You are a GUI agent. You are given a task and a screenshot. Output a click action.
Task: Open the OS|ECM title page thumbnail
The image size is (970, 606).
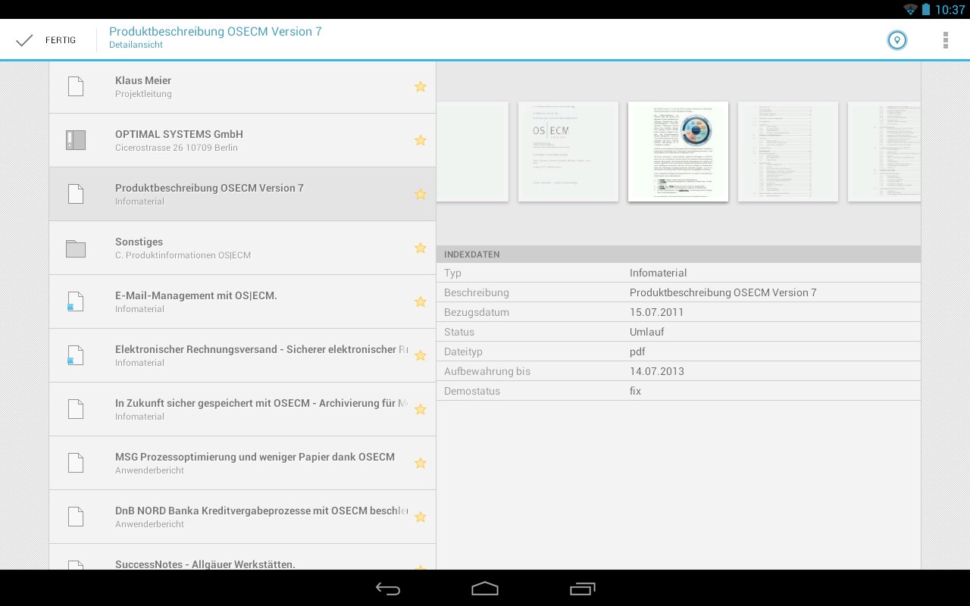568,151
